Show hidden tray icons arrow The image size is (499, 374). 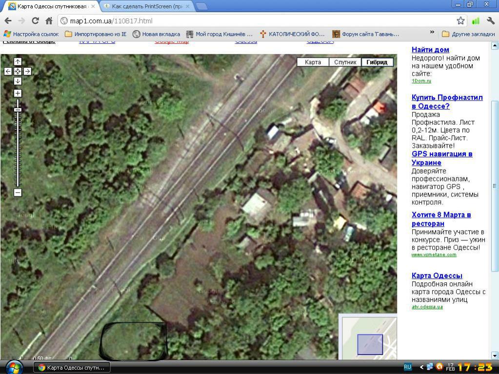click(421, 367)
